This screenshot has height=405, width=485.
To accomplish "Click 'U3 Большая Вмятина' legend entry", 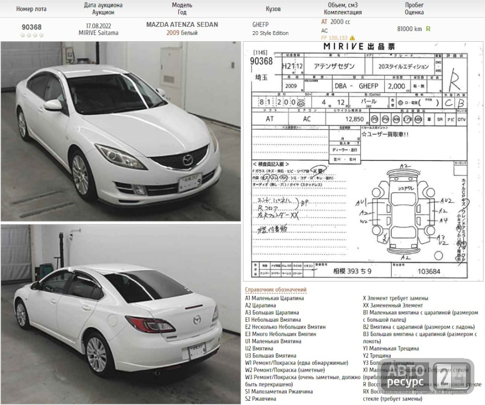I will coord(271,355).
